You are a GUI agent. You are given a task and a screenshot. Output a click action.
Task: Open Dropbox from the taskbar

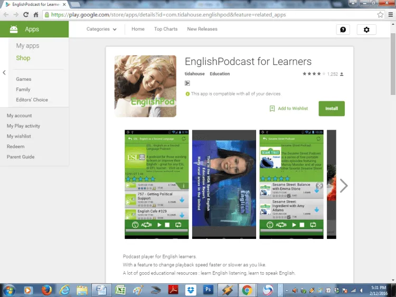click(x=191, y=290)
